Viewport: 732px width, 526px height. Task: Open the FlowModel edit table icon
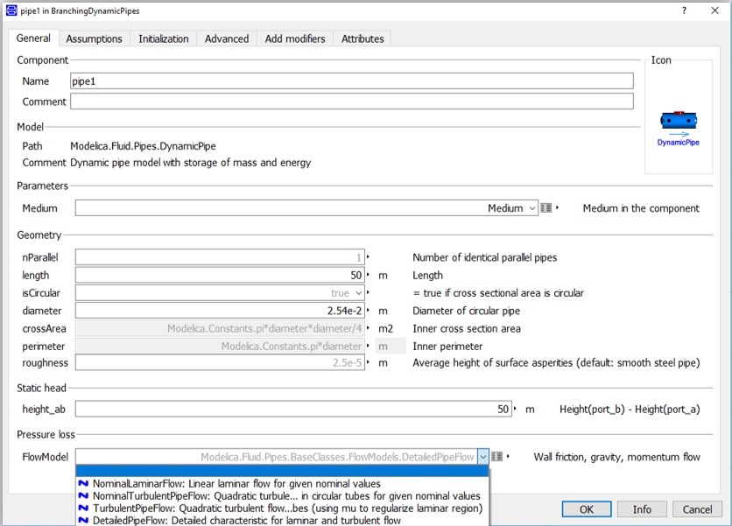496,457
